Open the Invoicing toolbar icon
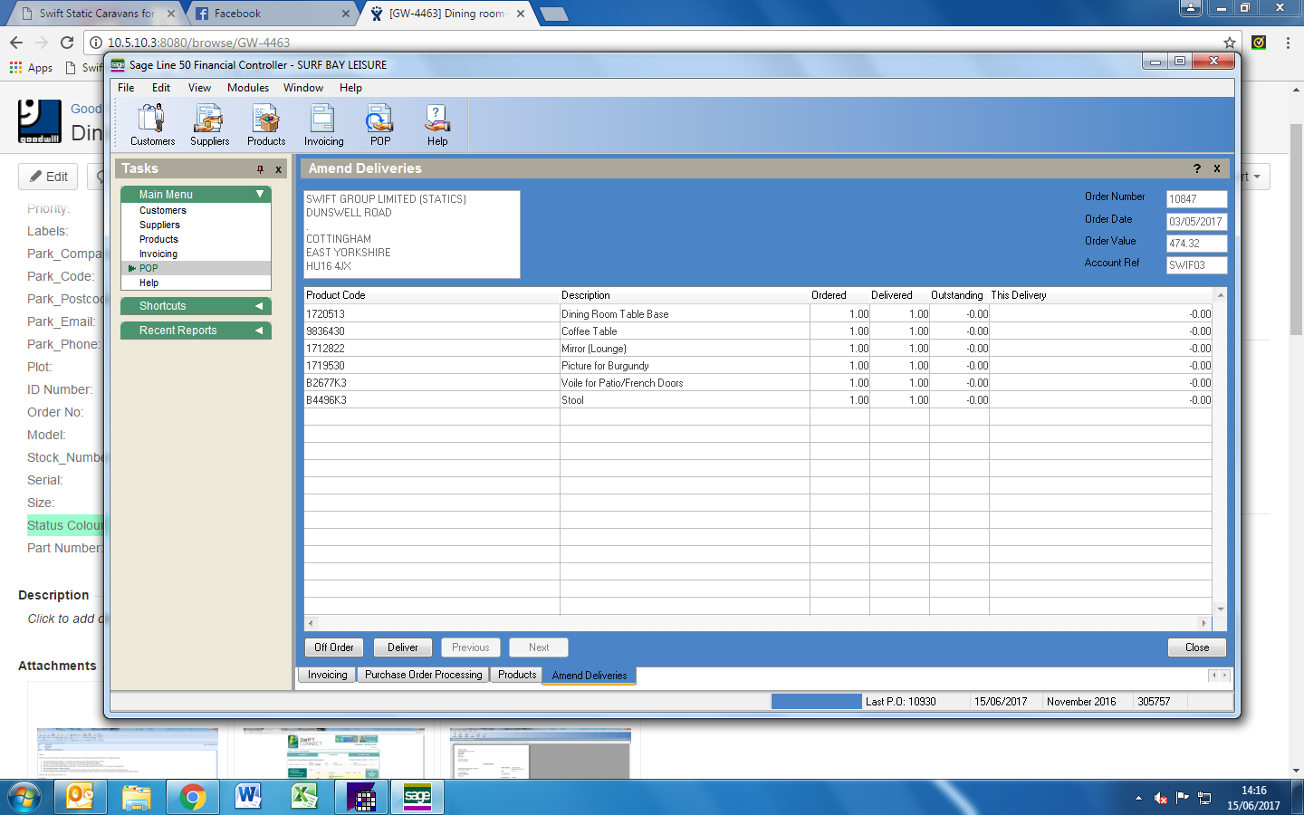1304x815 pixels. click(x=323, y=124)
